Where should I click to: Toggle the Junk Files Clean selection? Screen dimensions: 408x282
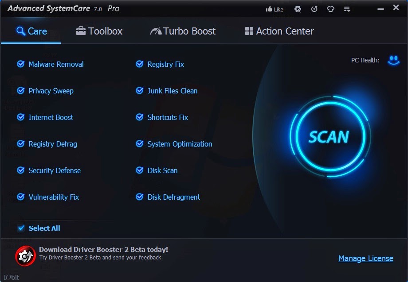coord(139,91)
